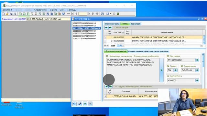207x116 pixels.
Task: Click the minus remove-record icon in main toolbar
Action: coord(69,14)
